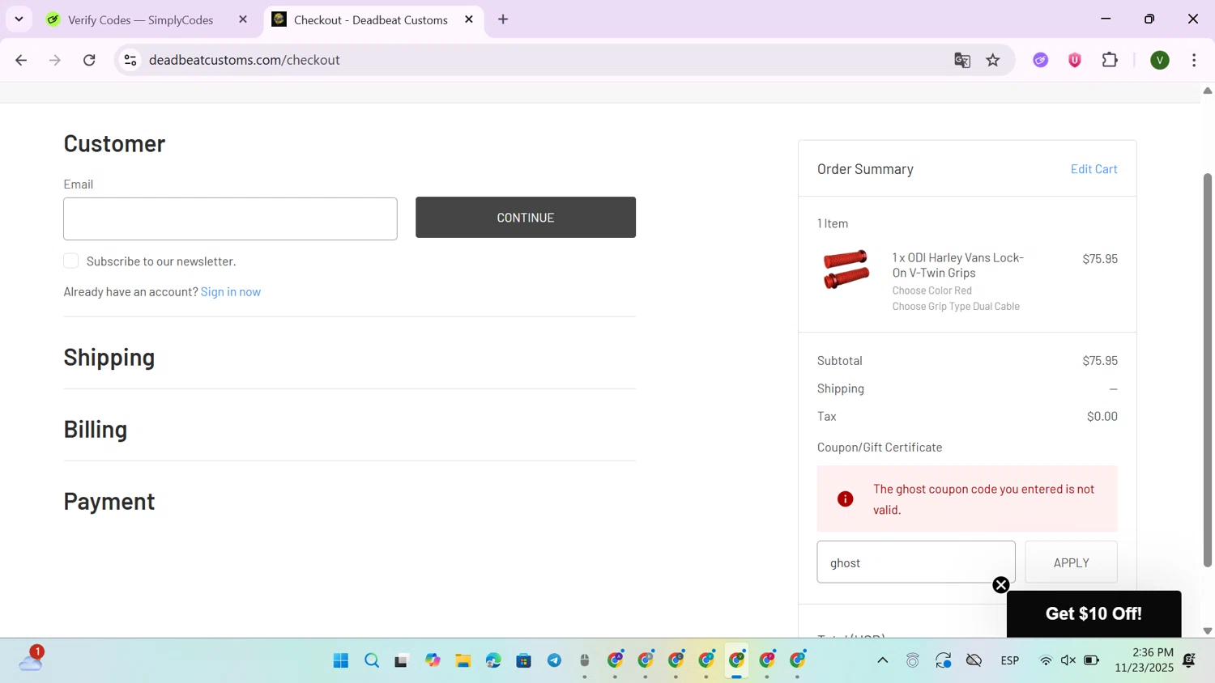Click the muted volume tray icon
The width and height of the screenshot is (1215, 683).
tap(1068, 660)
